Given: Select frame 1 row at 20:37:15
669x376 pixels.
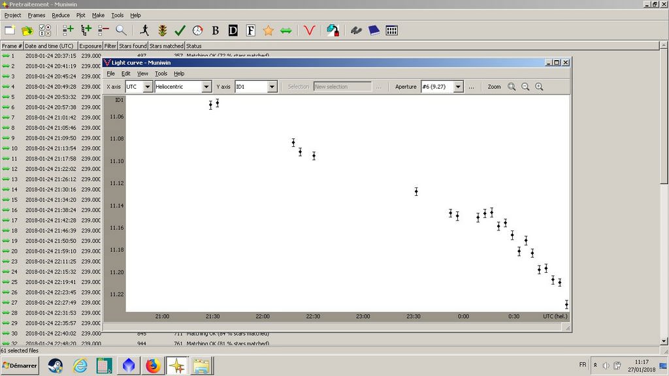Looking at the screenshot, I should click(51, 56).
